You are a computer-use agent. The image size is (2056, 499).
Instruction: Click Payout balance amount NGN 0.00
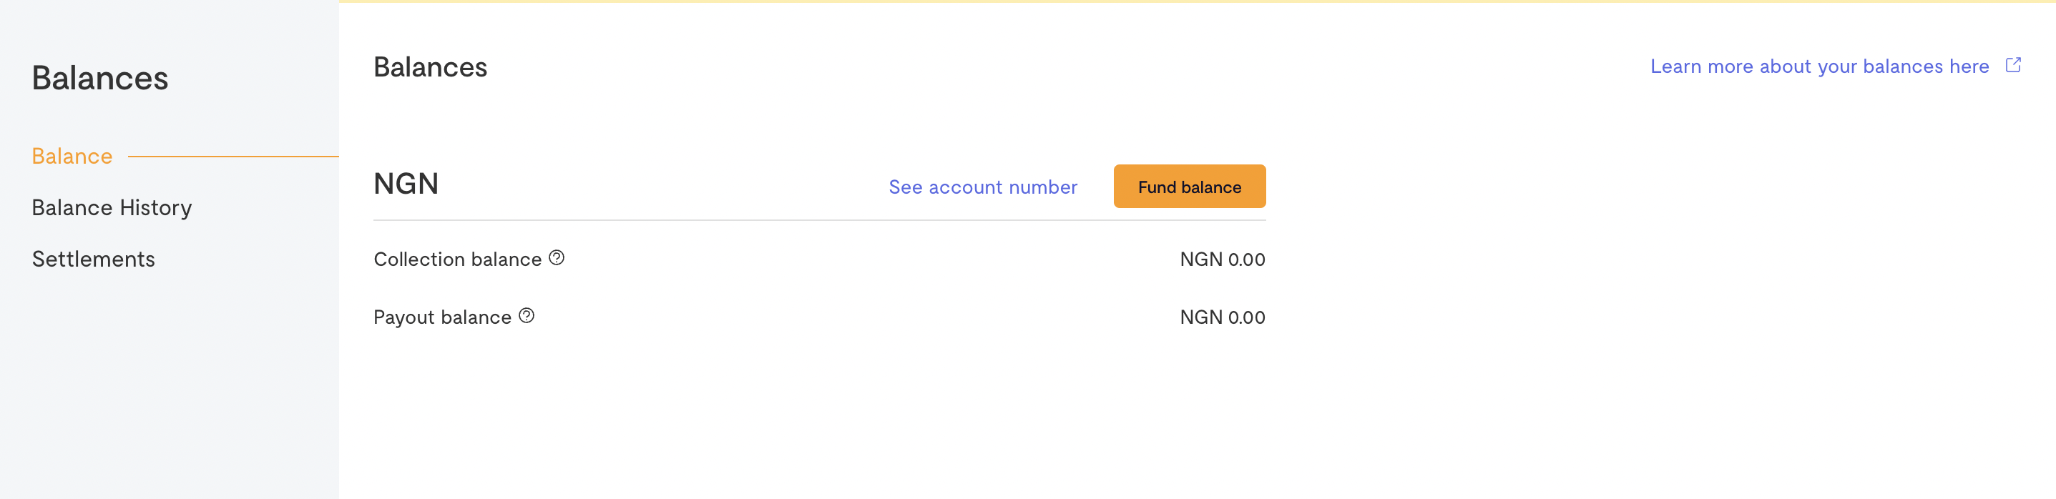[x=1222, y=317]
